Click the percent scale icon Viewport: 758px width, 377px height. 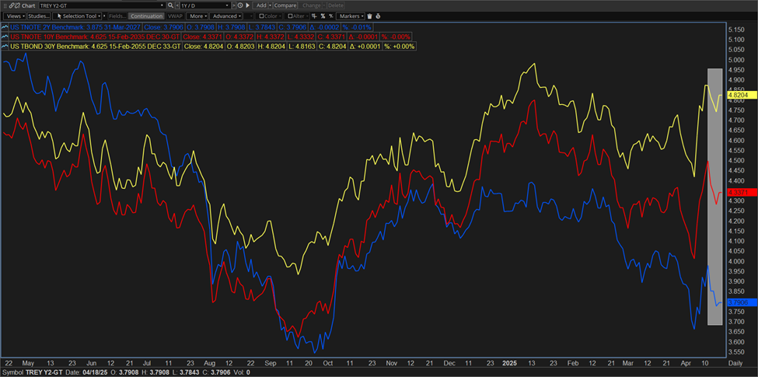click(x=323, y=16)
